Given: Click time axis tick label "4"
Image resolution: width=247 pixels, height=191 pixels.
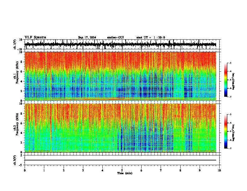Looking at the screenshot, I should [x=103, y=170].
